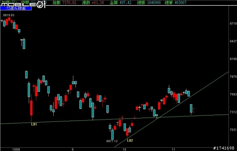Click the blue 力道K線圖 chart title label
This screenshot has width=237, height=151.
tap(16, 8)
